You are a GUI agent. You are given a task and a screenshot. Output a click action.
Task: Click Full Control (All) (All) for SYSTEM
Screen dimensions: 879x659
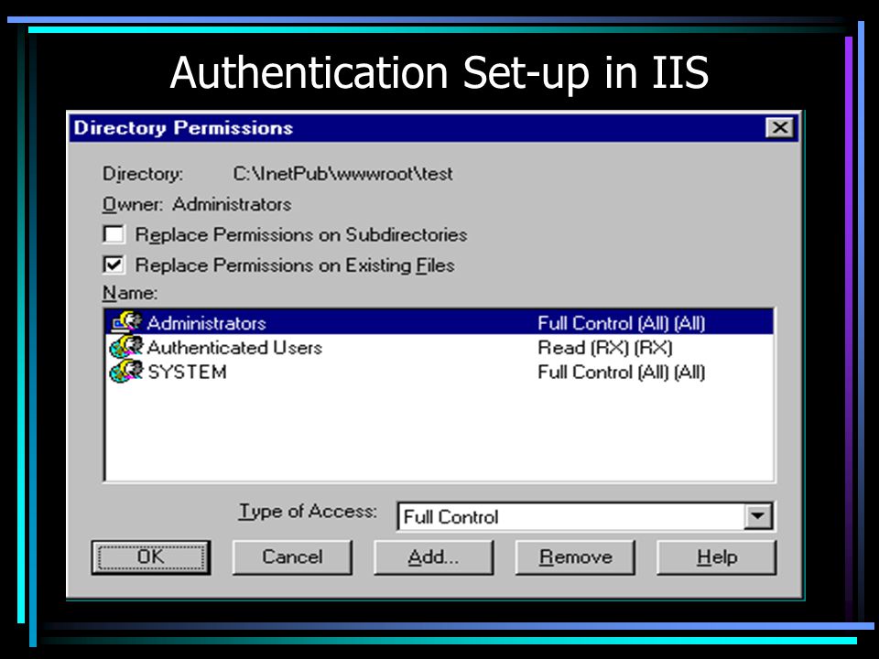coord(621,373)
